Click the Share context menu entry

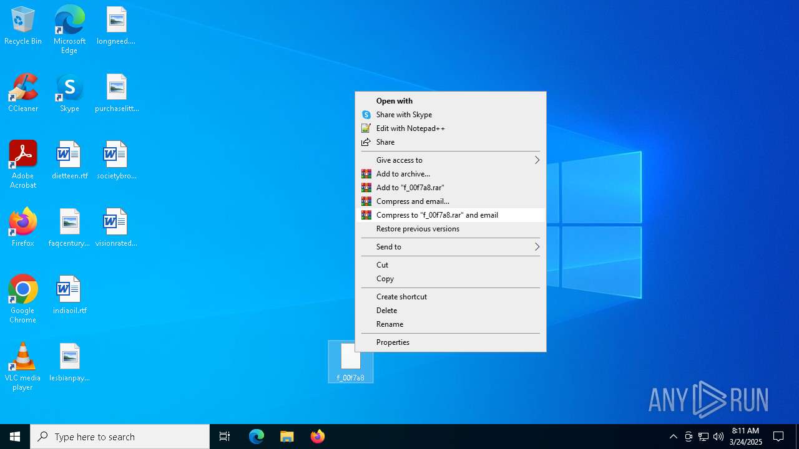pos(451,142)
